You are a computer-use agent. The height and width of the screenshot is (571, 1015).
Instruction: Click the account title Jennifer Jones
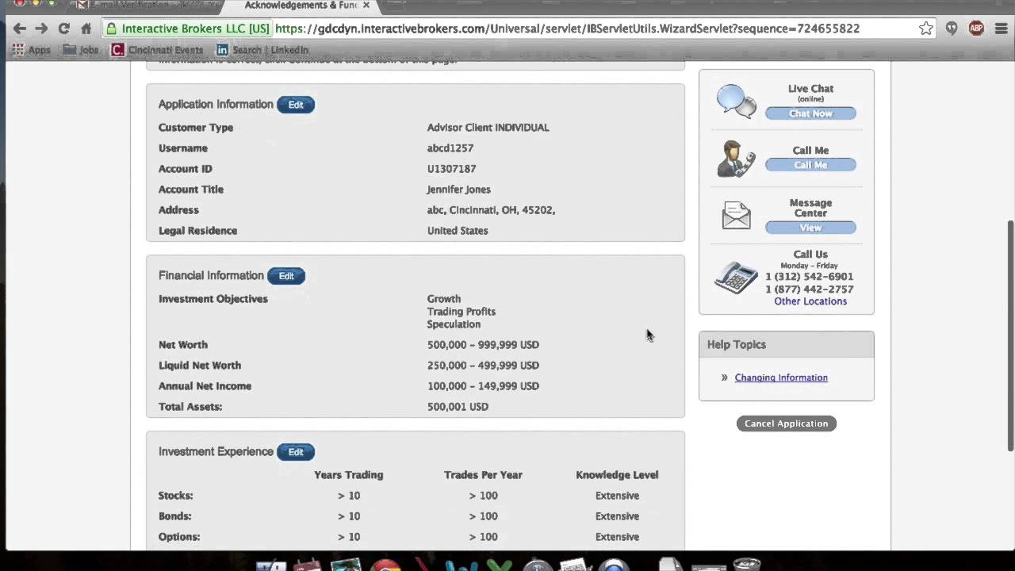pos(458,190)
